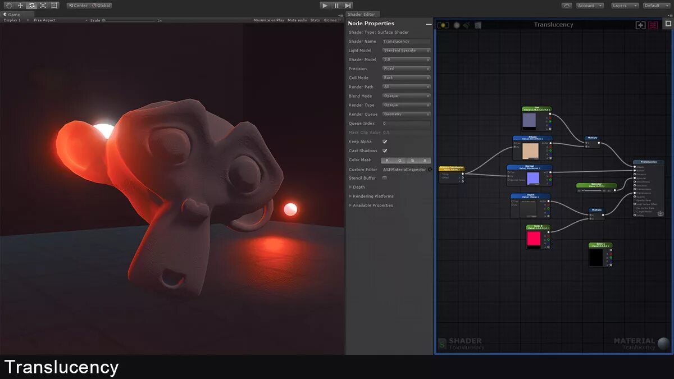This screenshot has height=379, width=674.
Task: Change Cull Mode using its dropdown
Action: pyautogui.click(x=406, y=77)
